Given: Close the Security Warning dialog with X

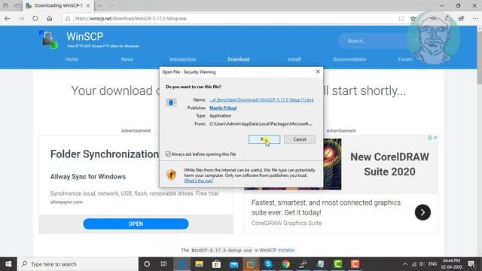Looking at the screenshot, I should (x=318, y=72).
